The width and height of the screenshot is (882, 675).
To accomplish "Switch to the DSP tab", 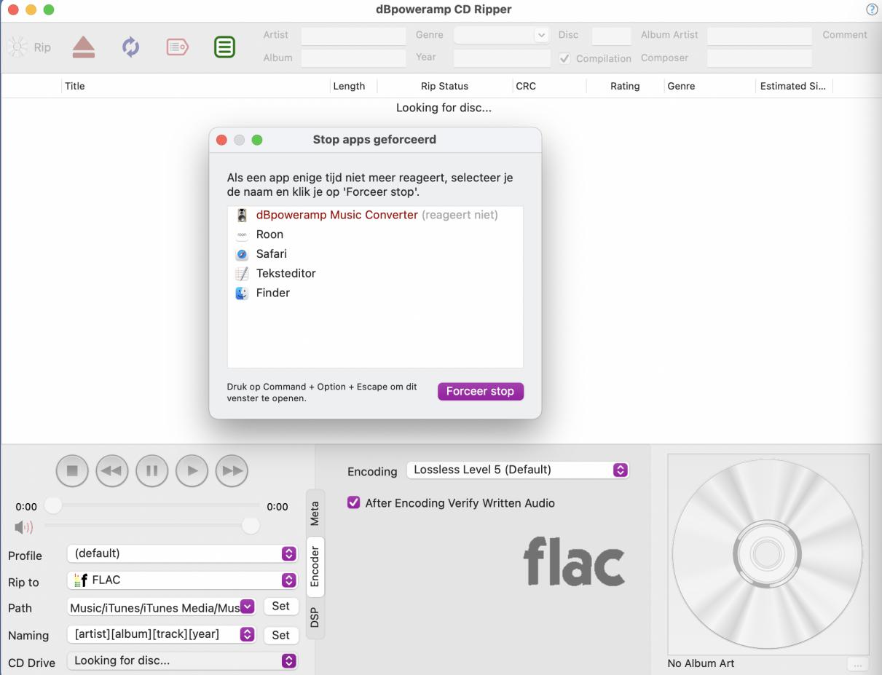I will point(315,618).
